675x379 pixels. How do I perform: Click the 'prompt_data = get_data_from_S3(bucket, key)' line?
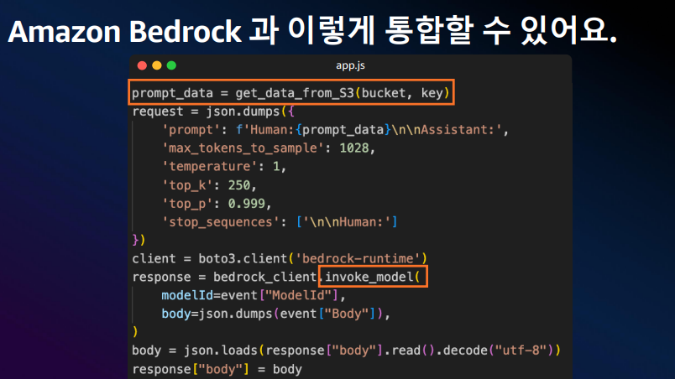291,93
